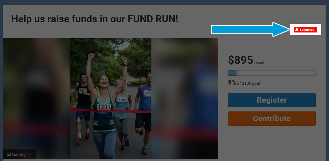Image resolution: width=329 pixels, height=161 pixels.
Task: Open the sharp finish line photo
Action: 110,99
